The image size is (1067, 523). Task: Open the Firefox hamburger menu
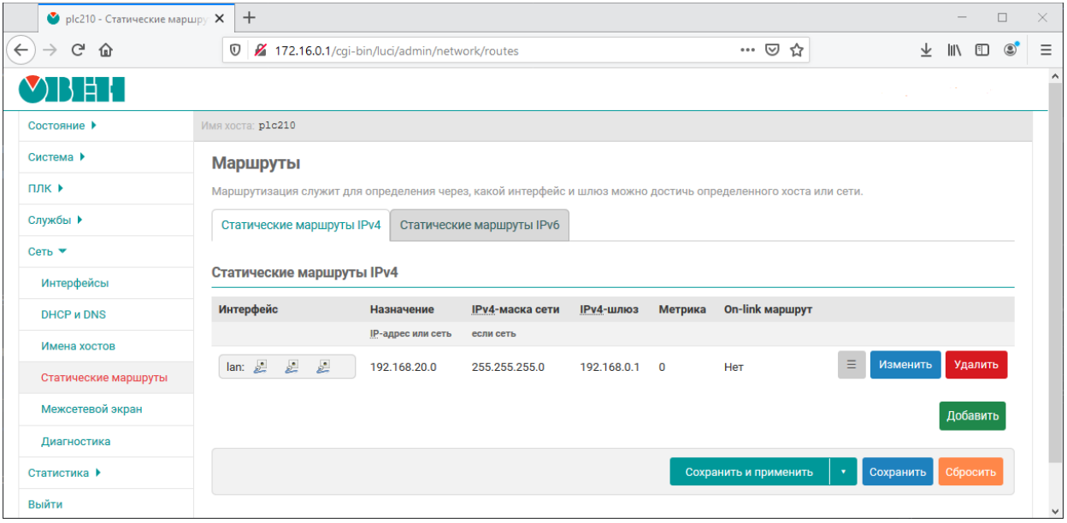coord(1046,50)
